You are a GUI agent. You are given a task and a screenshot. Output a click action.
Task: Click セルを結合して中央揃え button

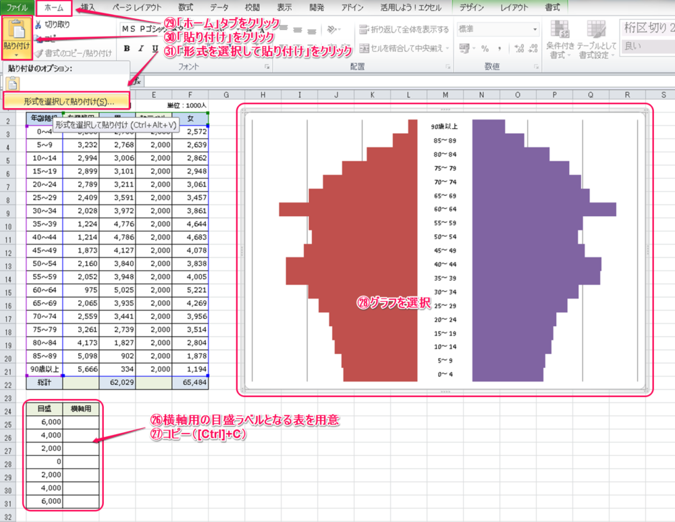[402, 49]
